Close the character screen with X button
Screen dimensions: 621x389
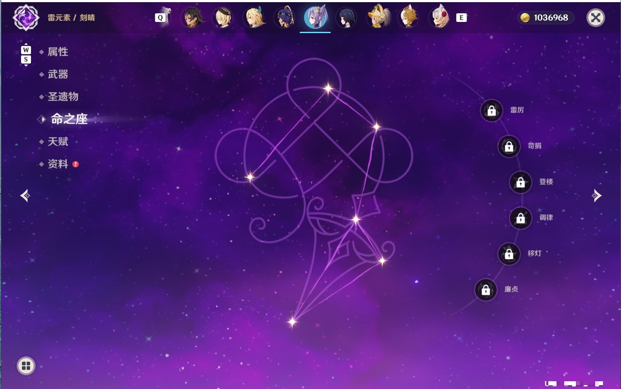(x=596, y=18)
